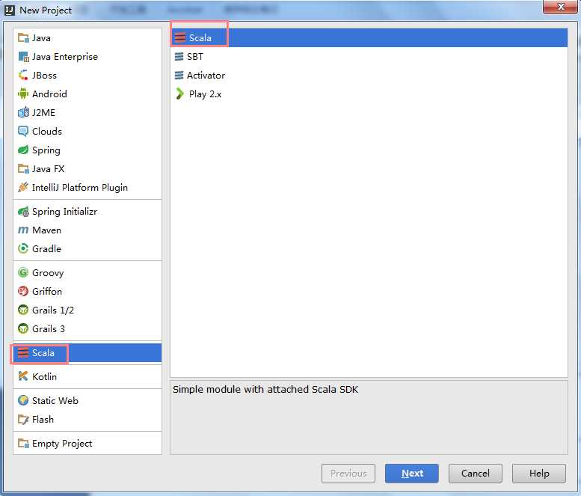Click the IntelliJ Platform Plugin icon
Image resolution: width=581 pixels, height=496 pixels.
coord(23,187)
